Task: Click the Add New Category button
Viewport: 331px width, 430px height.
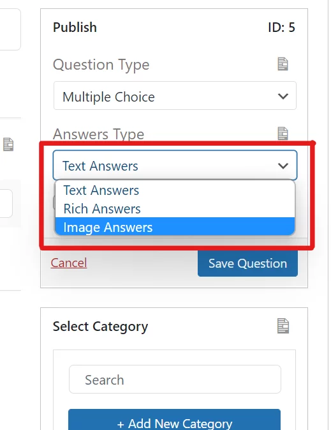Action: pyautogui.click(x=174, y=420)
